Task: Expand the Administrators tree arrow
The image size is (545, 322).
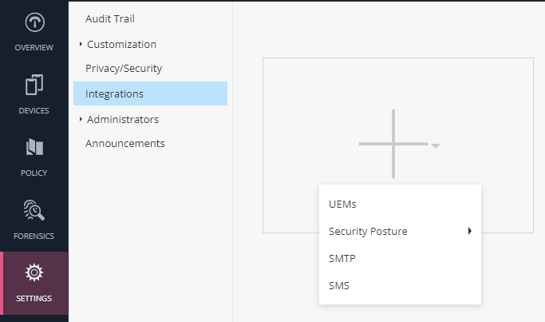Action: pos(81,119)
